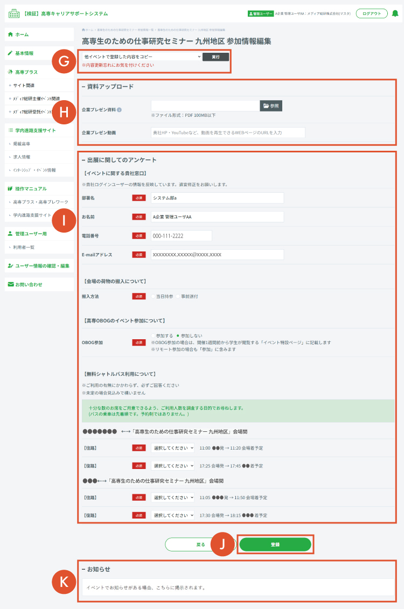Open 求人情報 in the sidebar
The image size is (404, 609).
22,157
